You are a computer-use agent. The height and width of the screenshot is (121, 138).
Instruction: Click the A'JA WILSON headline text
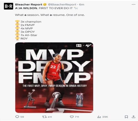click(x=26, y=8)
